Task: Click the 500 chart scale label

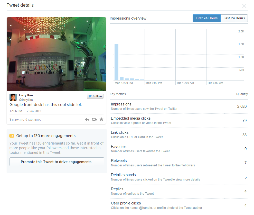Action: click(x=241, y=70)
